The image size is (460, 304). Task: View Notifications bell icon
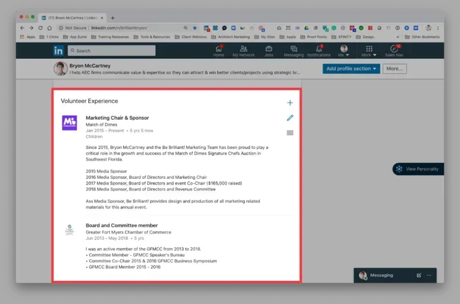(x=319, y=51)
